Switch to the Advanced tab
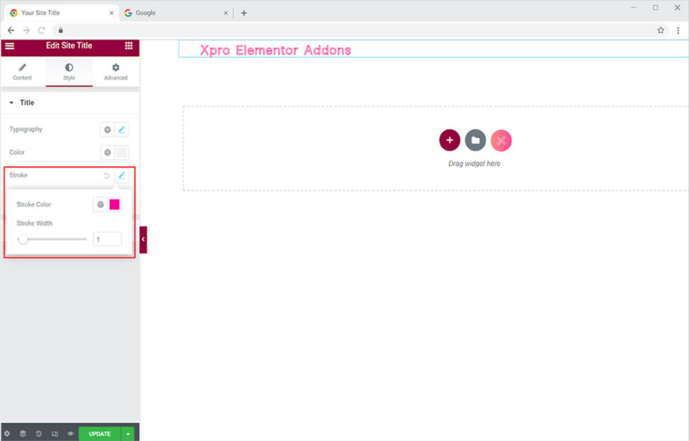689x441 pixels. click(x=116, y=72)
